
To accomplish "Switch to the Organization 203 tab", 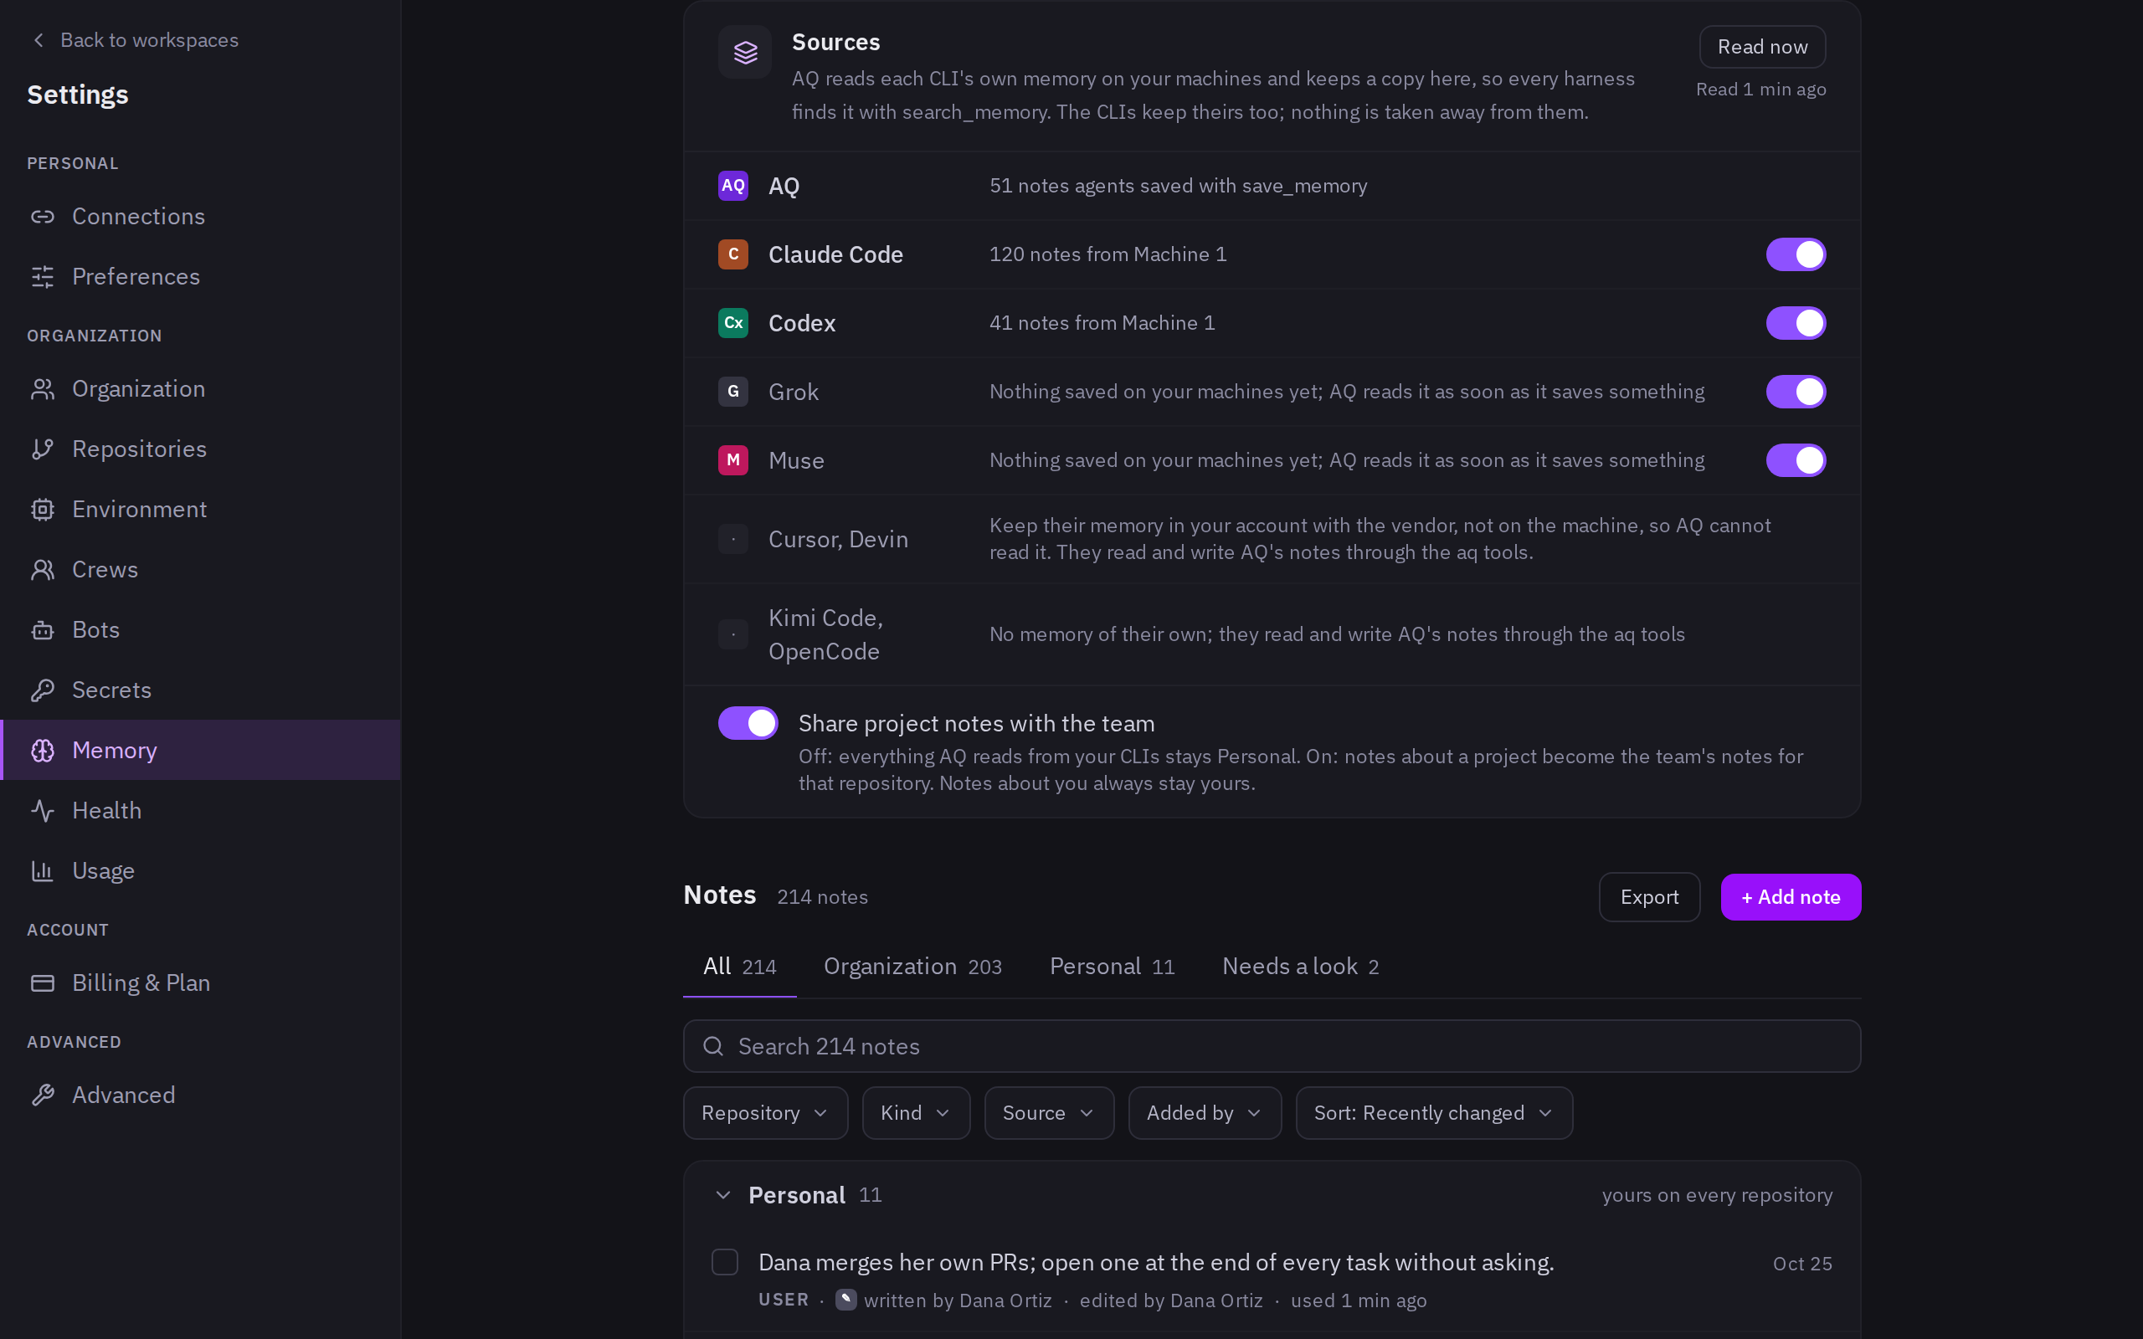I will pos(912,966).
